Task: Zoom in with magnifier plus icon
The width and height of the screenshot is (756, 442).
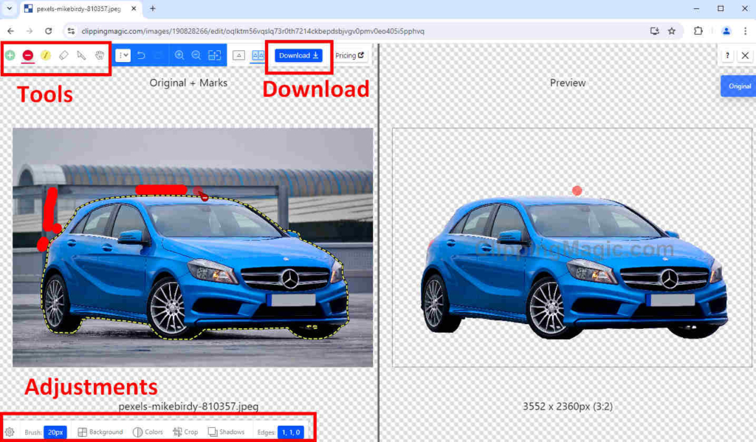Action: pos(179,55)
